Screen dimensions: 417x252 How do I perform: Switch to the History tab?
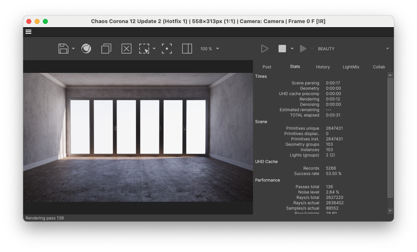click(323, 67)
